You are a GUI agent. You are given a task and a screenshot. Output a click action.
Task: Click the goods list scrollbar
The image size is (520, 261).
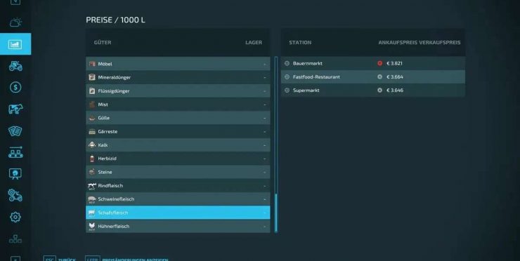pyautogui.click(x=276, y=145)
